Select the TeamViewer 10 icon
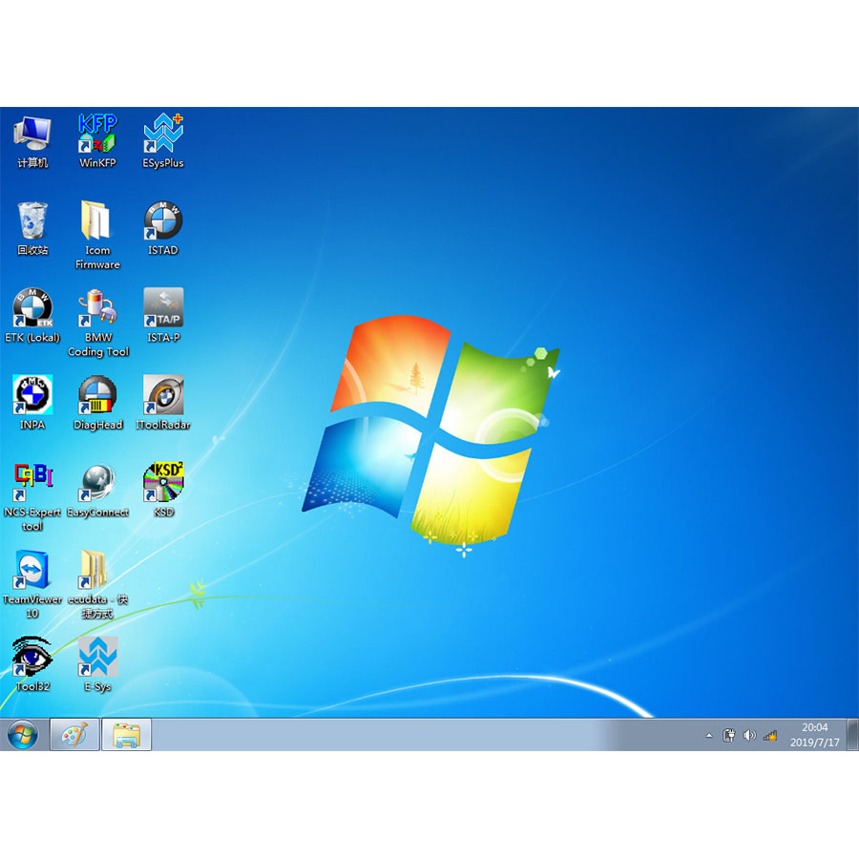 coord(32,584)
